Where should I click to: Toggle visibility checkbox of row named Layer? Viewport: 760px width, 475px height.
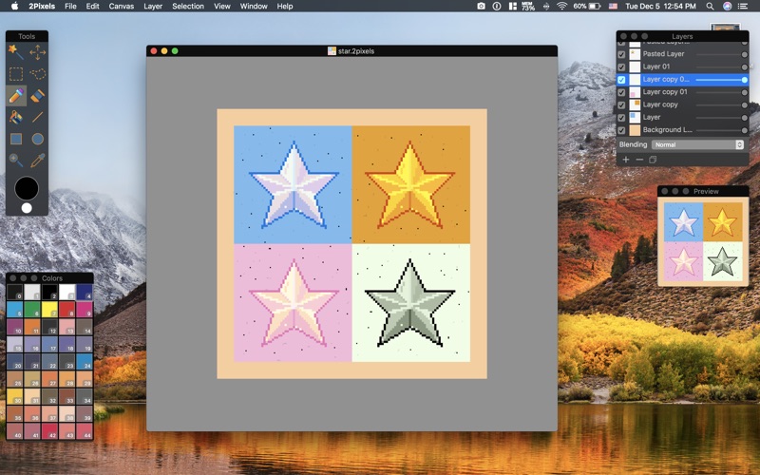[621, 117]
